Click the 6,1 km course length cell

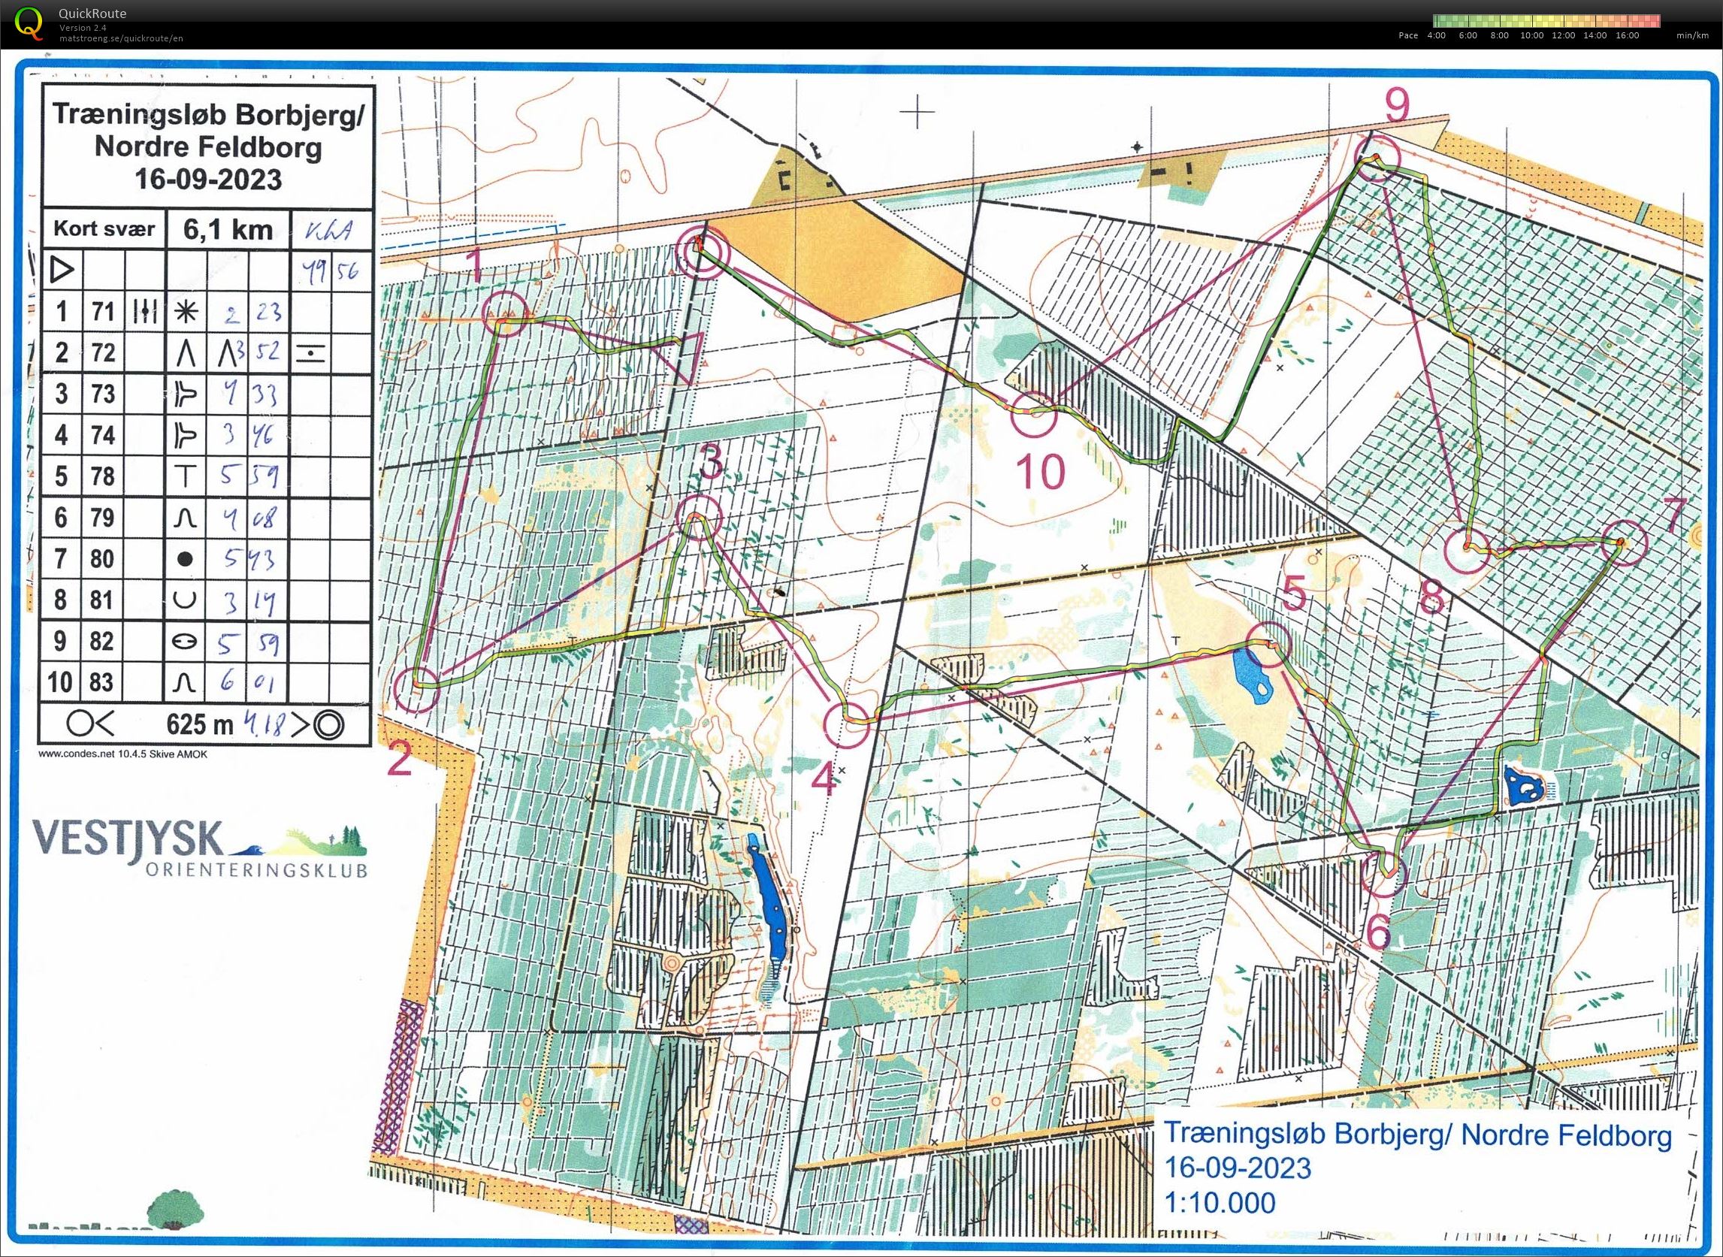click(x=228, y=228)
